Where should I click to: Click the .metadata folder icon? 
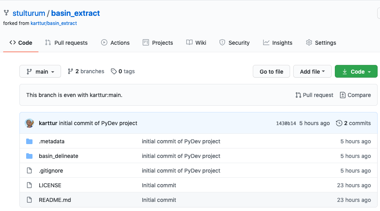point(29,141)
